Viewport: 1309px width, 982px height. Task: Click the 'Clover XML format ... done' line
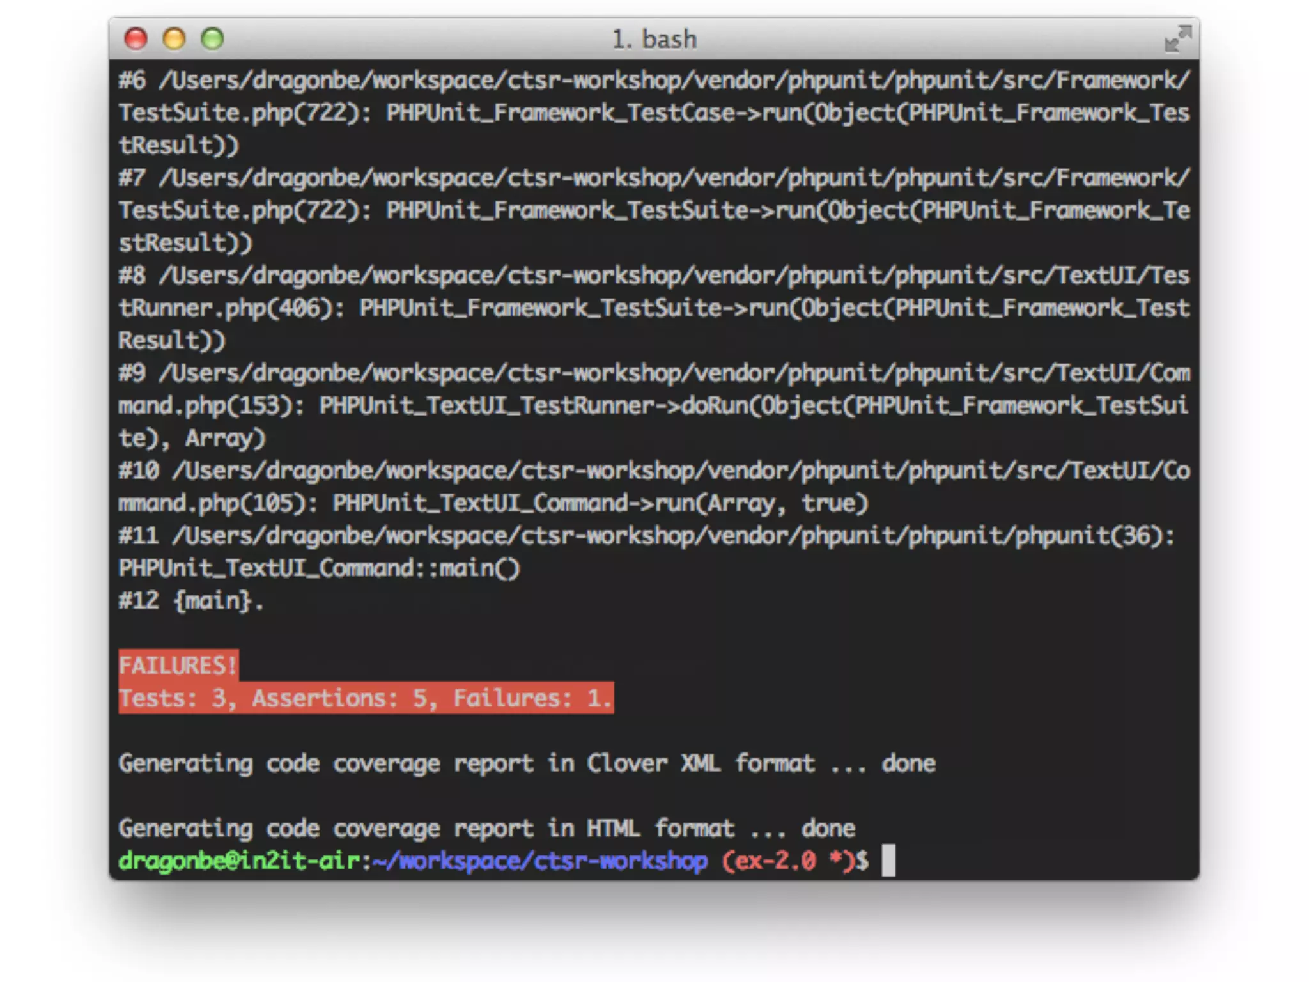pos(760,763)
